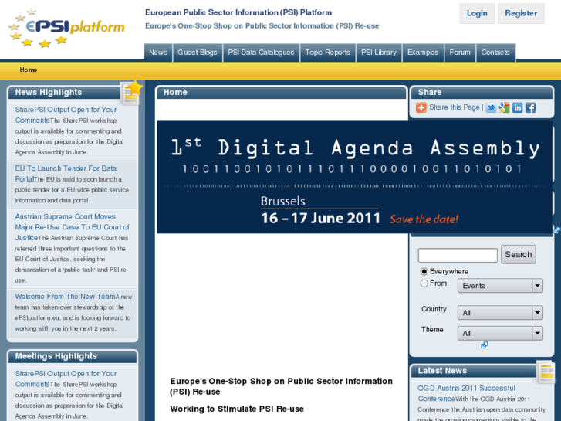Share page on Twitter icon
This screenshot has height=421, width=561.
(x=491, y=108)
